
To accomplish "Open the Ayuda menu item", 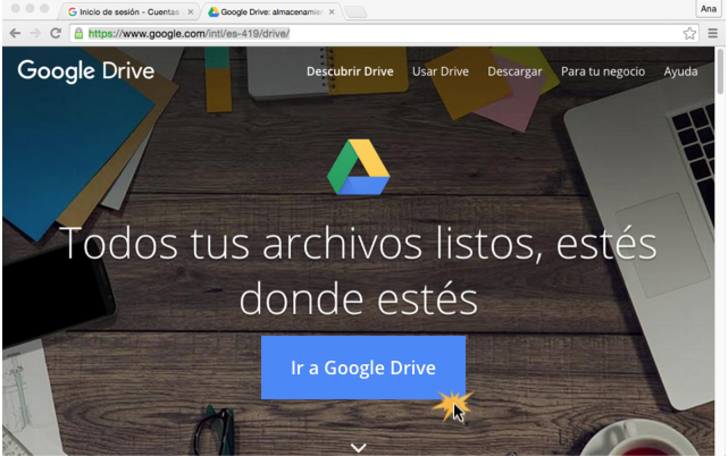I will click(680, 72).
